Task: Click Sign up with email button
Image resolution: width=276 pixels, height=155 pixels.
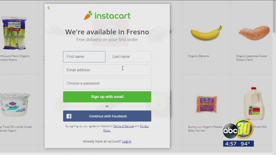Action: pyautogui.click(x=107, y=97)
